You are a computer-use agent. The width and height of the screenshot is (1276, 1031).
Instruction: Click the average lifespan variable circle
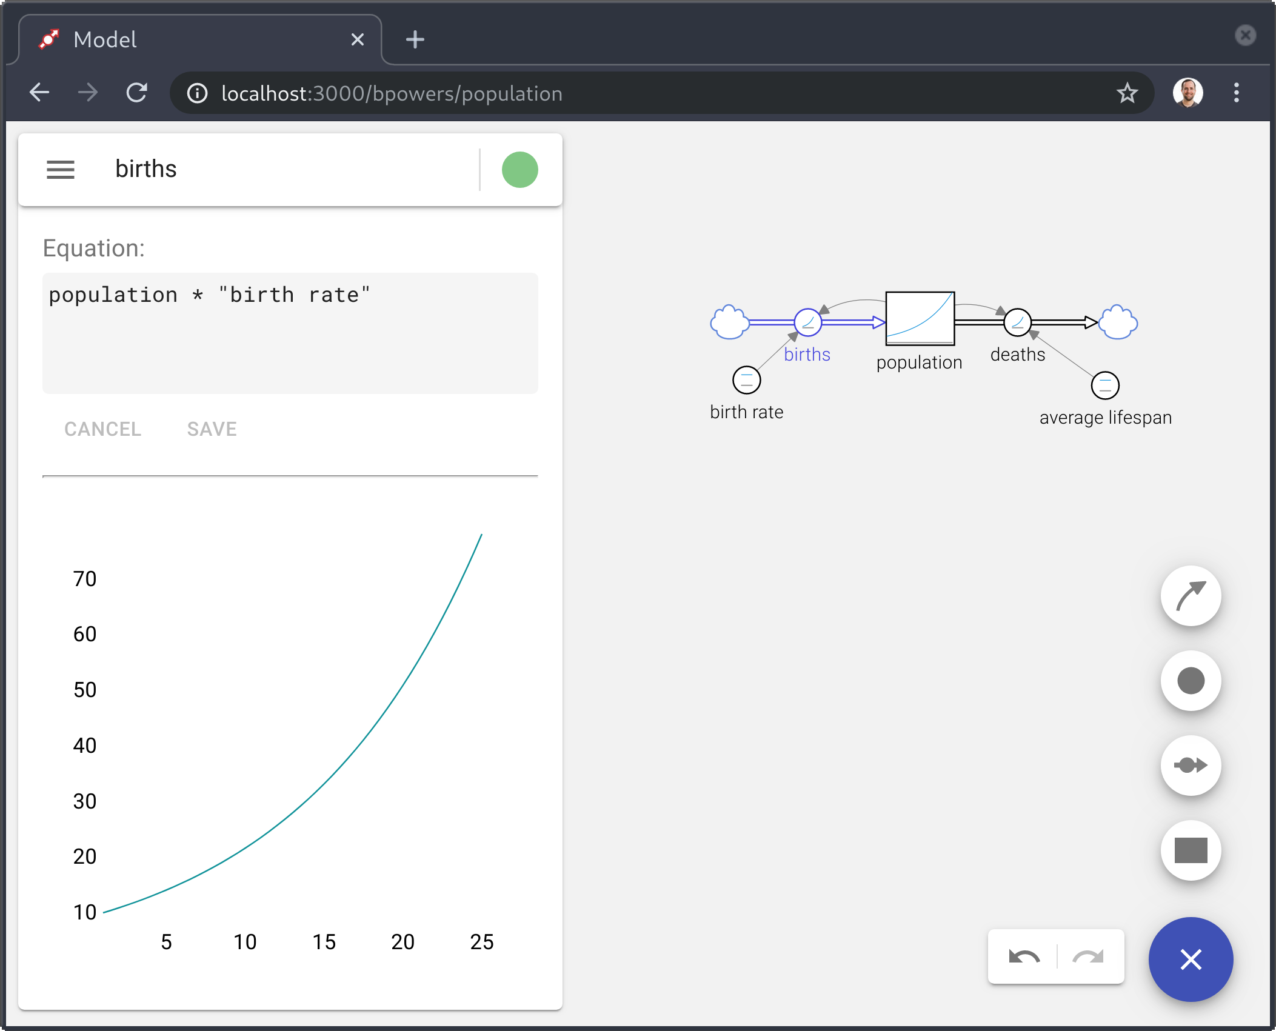[x=1105, y=385]
